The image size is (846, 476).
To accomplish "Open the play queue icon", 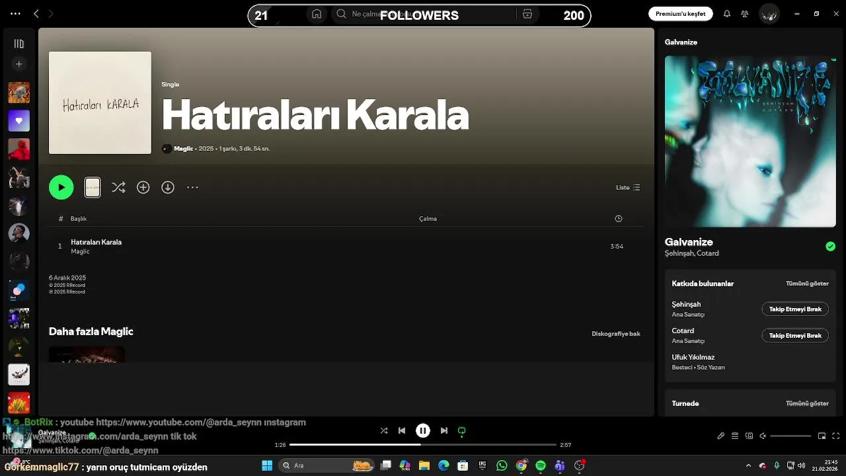I will 735,436.
